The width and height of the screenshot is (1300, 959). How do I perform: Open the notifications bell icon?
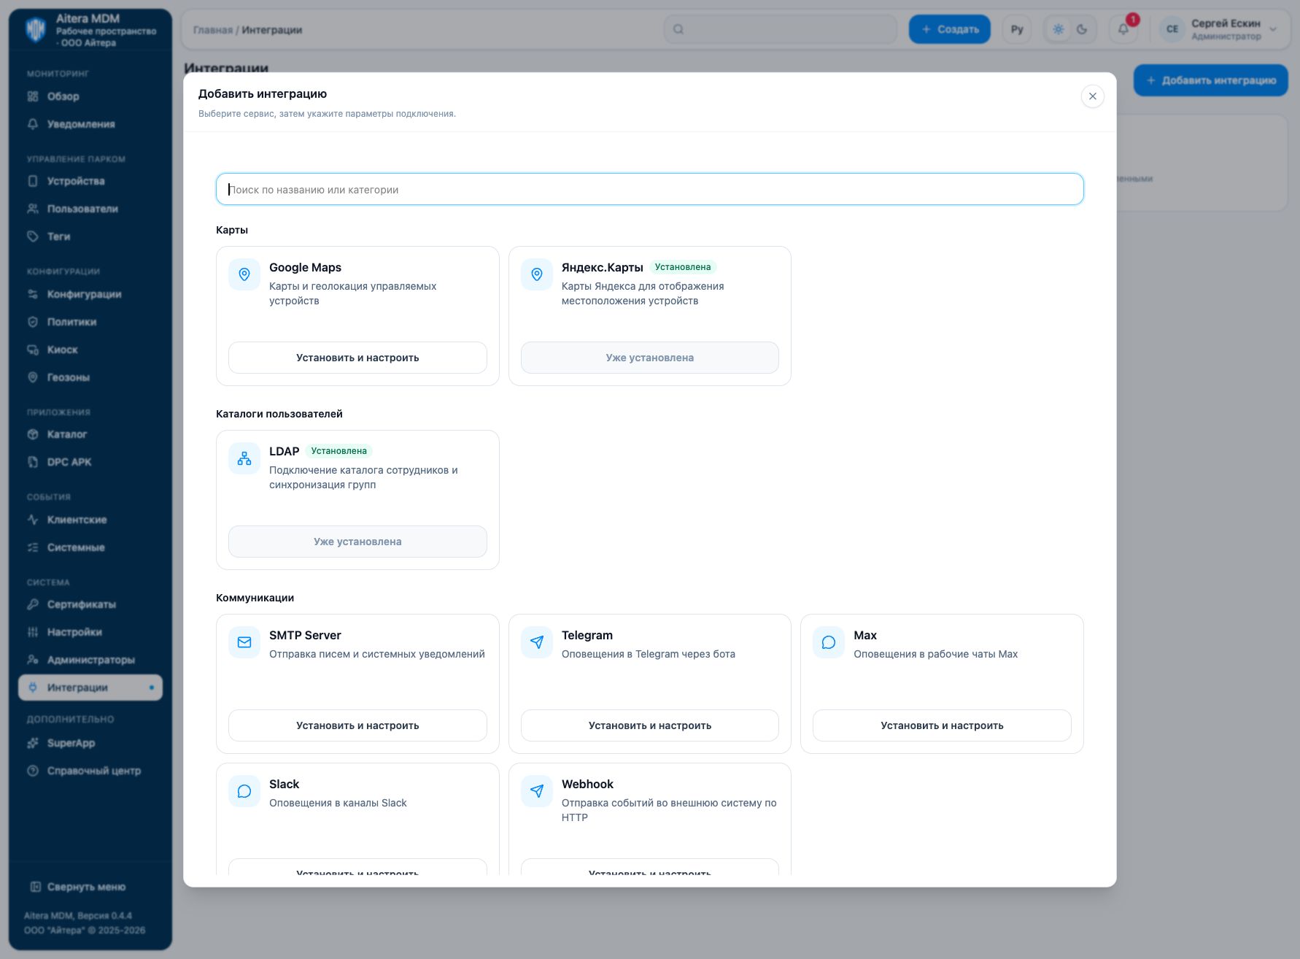1123,29
